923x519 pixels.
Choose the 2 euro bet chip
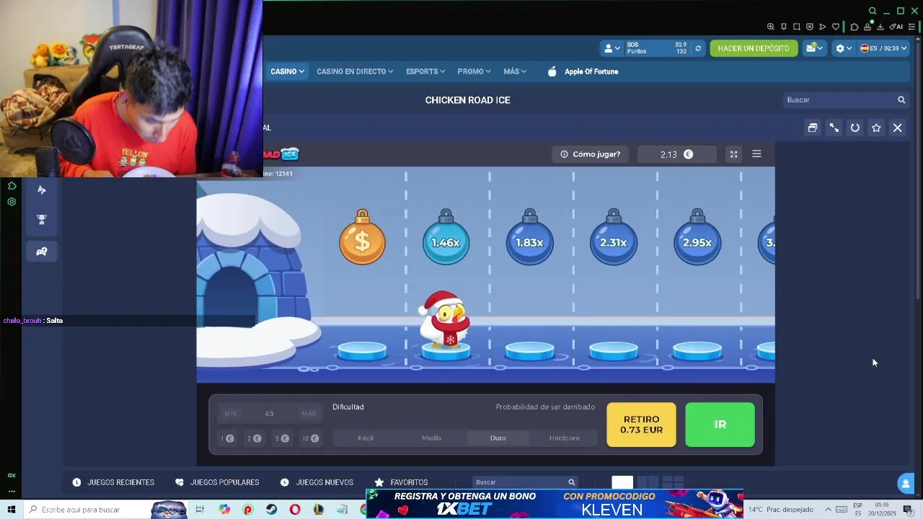254,438
